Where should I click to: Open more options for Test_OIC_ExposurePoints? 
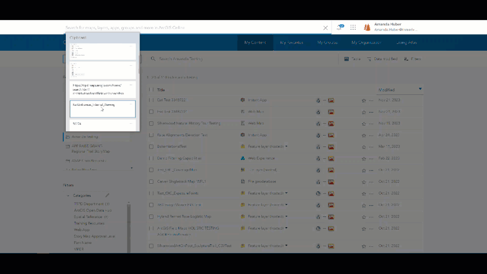tap(371, 194)
